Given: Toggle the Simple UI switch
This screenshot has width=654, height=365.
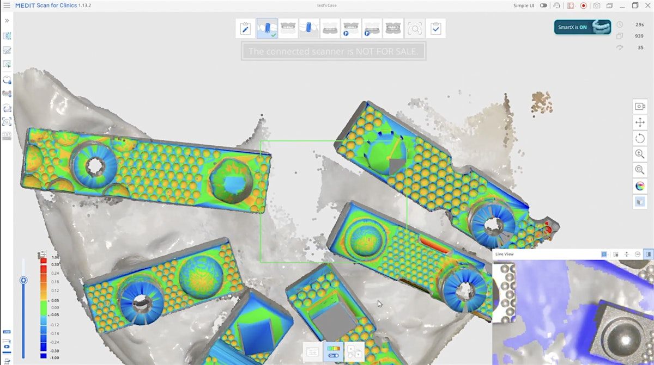Looking at the screenshot, I should point(543,5).
